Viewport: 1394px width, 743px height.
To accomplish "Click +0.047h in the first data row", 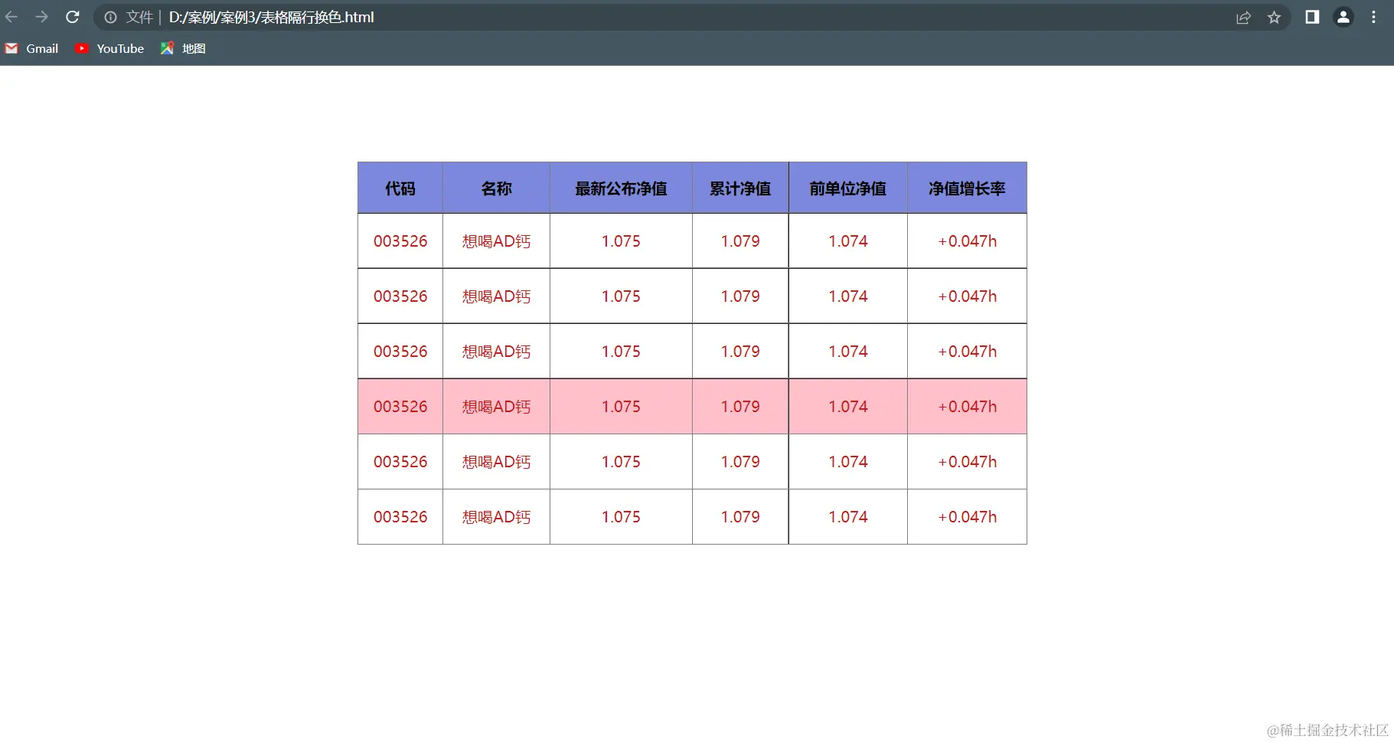I will (968, 241).
